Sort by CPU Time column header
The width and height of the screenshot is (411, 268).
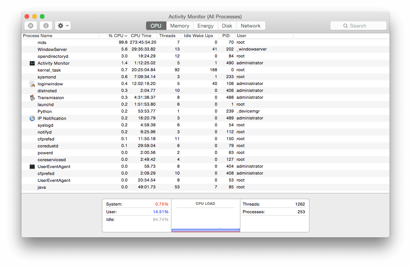[x=143, y=36]
